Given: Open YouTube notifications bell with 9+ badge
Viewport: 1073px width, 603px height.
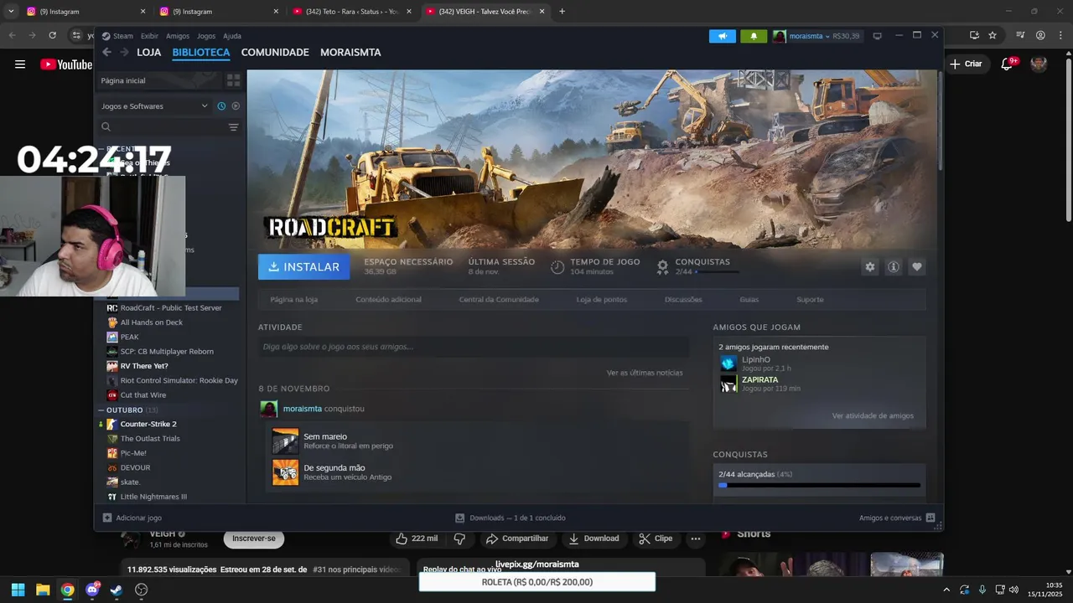Looking at the screenshot, I should (1008, 64).
